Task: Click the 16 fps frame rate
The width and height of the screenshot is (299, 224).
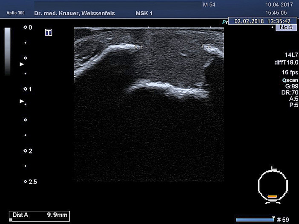Action: click(290, 72)
